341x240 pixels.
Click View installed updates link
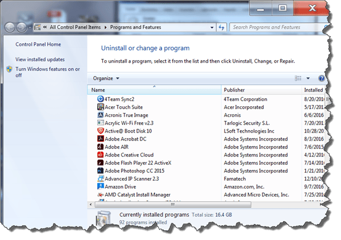(x=40, y=59)
